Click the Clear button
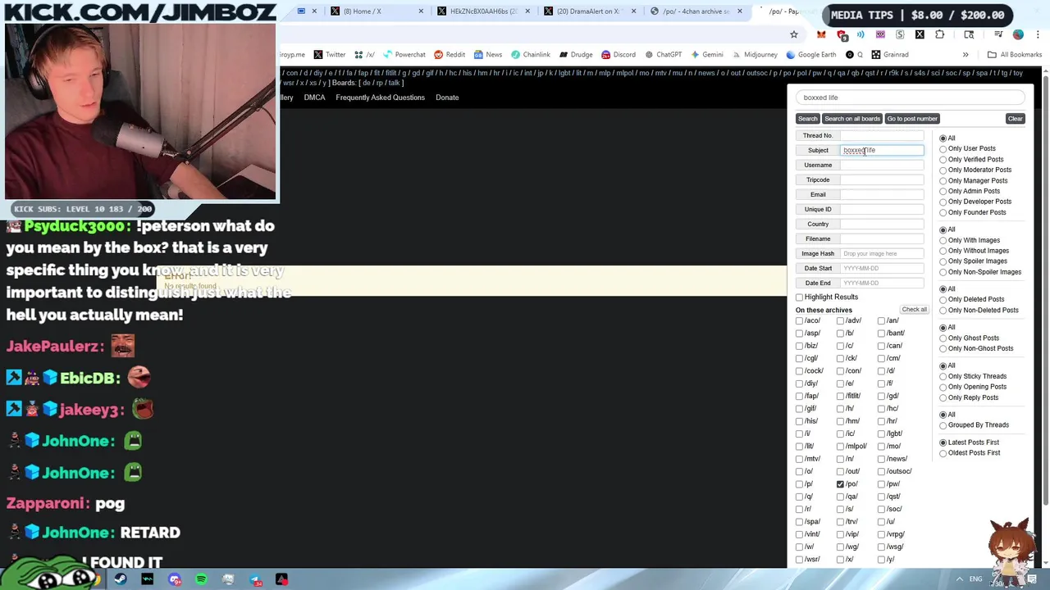The image size is (1050, 590). pos(1015,119)
